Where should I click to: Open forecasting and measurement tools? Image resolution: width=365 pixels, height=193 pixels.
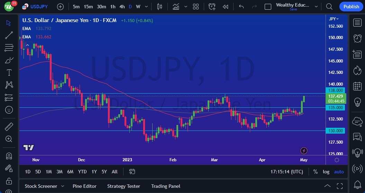(x=9, y=98)
